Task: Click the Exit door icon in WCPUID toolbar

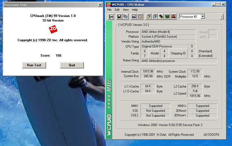Action: point(111,16)
